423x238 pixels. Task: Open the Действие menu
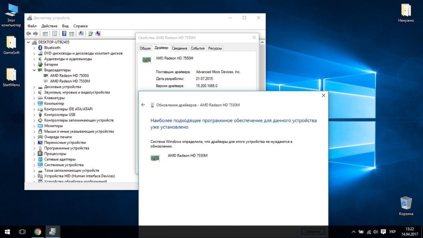[x=49, y=26]
